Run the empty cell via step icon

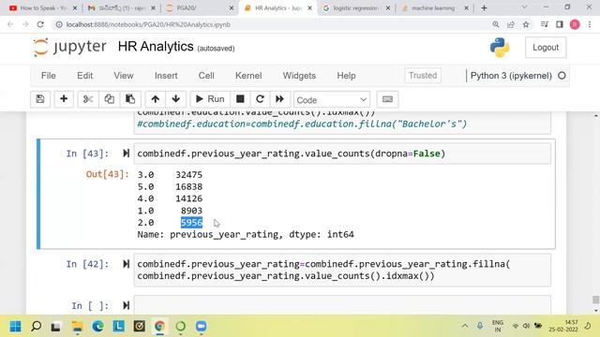click(x=126, y=305)
